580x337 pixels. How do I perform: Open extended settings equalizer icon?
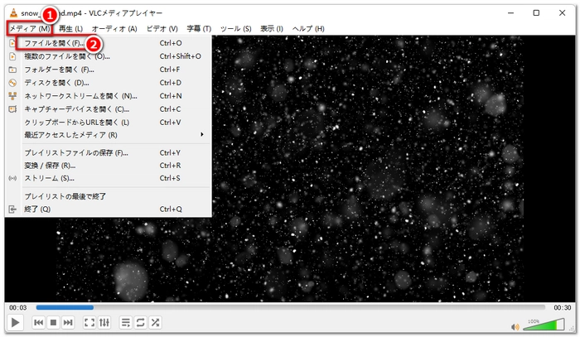click(104, 322)
